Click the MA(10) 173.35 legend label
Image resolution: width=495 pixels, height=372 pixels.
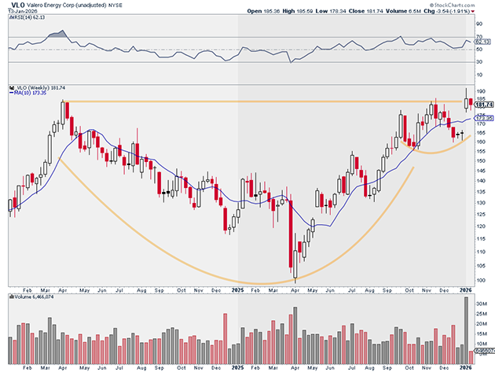28,93
